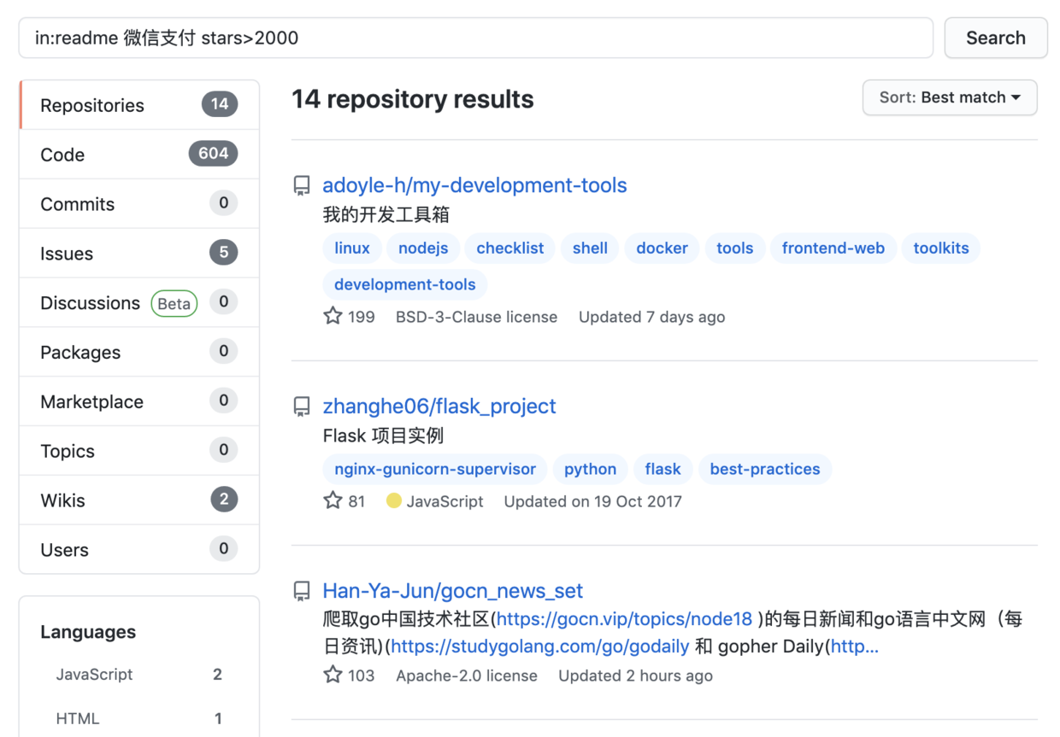Show Topics search results
The height and width of the screenshot is (737, 1060).
(x=139, y=451)
